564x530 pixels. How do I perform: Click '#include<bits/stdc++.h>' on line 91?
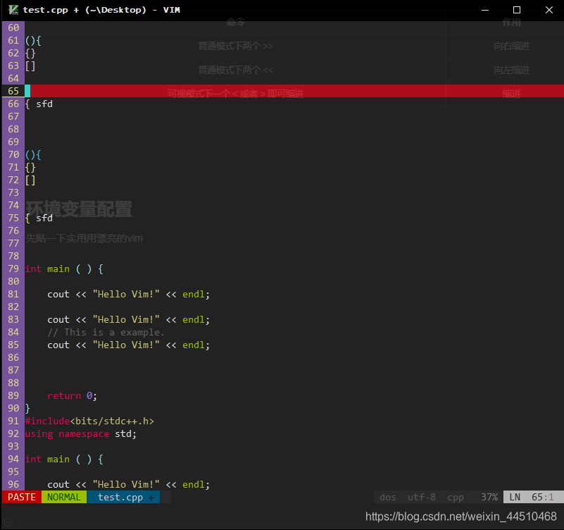(89, 421)
